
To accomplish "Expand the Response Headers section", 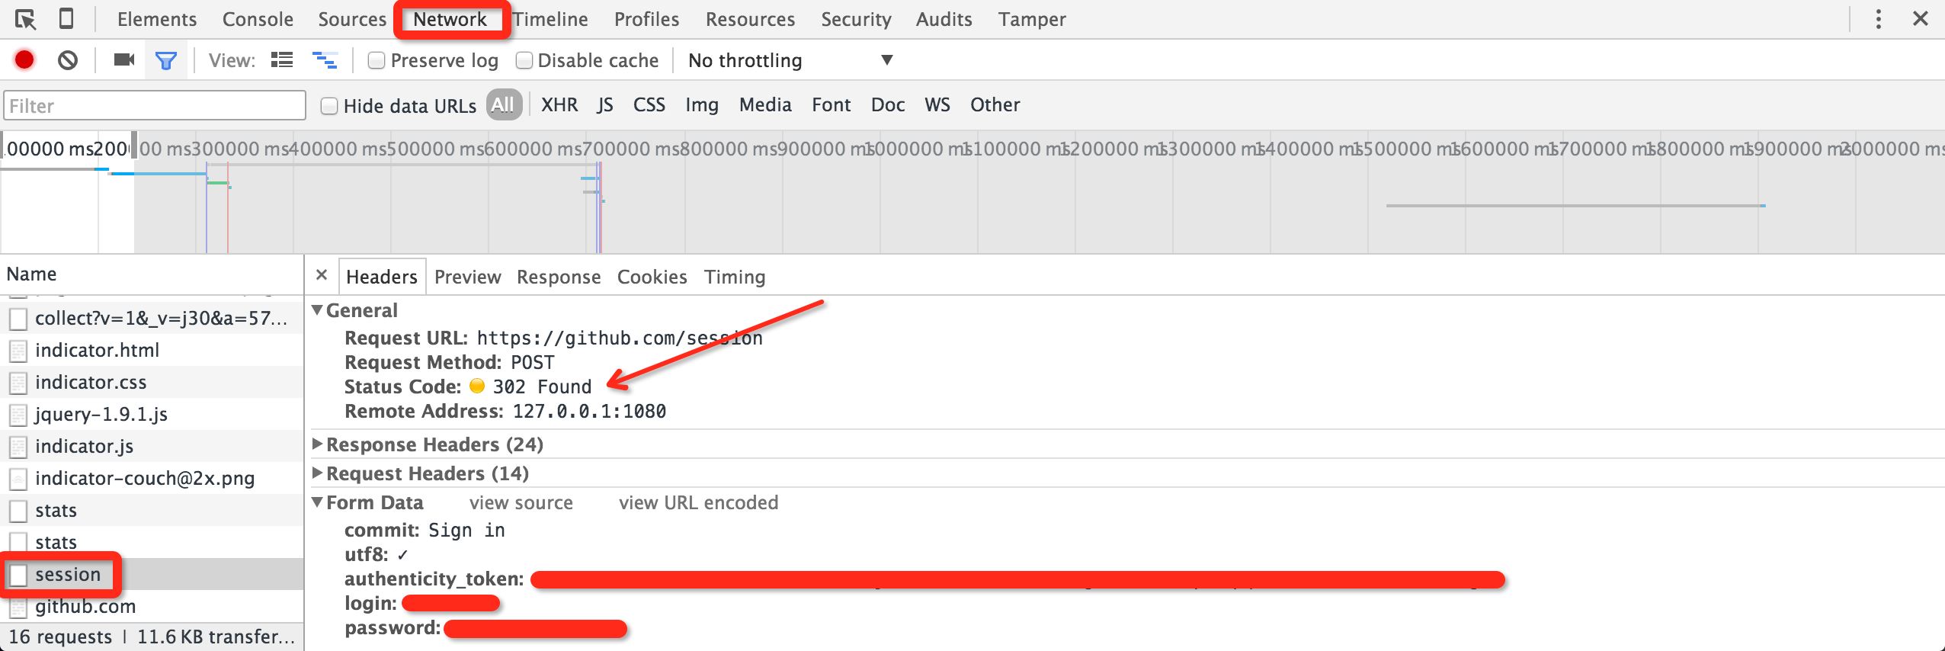I will click(x=434, y=444).
